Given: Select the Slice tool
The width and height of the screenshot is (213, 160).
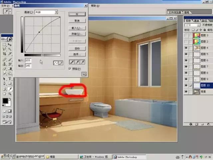Looking at the screenshot, I should [10, 54].
